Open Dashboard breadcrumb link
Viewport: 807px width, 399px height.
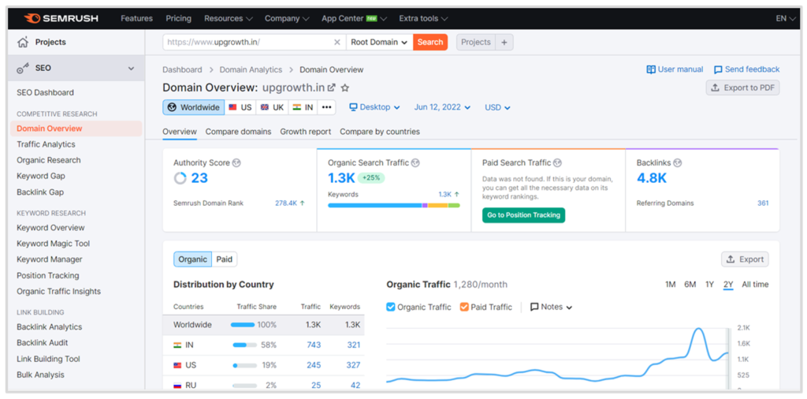pos(182,69)
